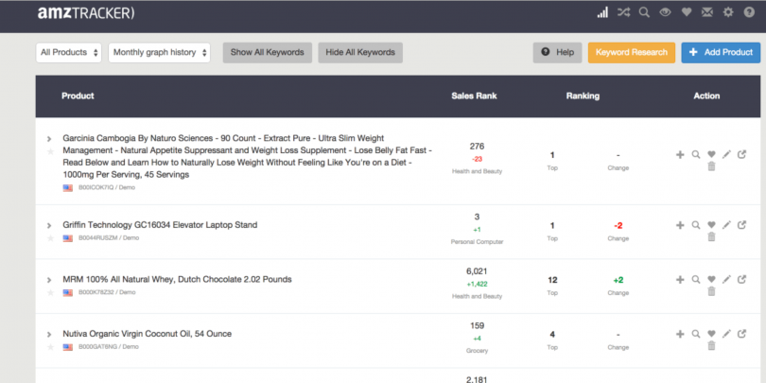Viewport: 766px width, 383px height.
Task: Open the search magnifier in top header
Action: pos(644,12)
